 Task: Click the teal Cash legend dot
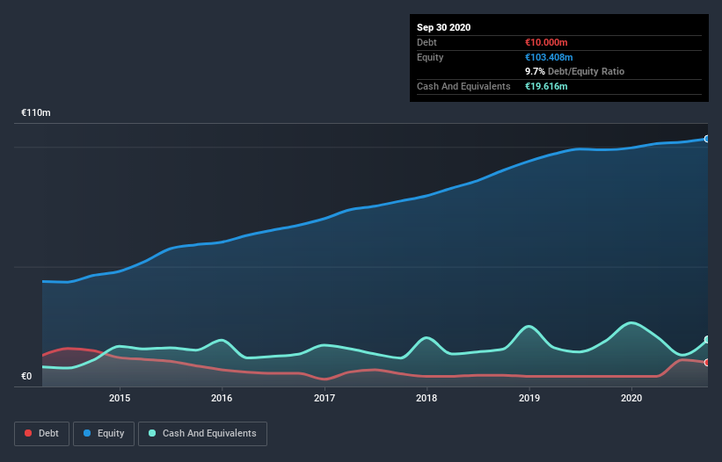point(152,433)
